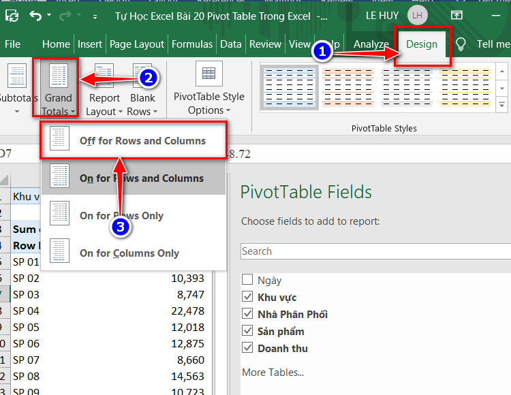This screenshot has width=511, height=395.
Task: Expand the PivotTable Styles gallery More button
Action: tap(502, 105)
